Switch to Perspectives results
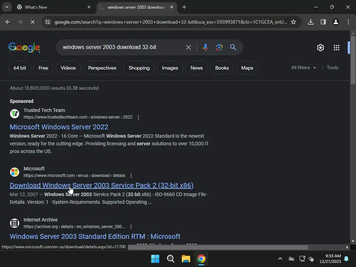Viewport: 356px width, 267px height. [102, 68]
